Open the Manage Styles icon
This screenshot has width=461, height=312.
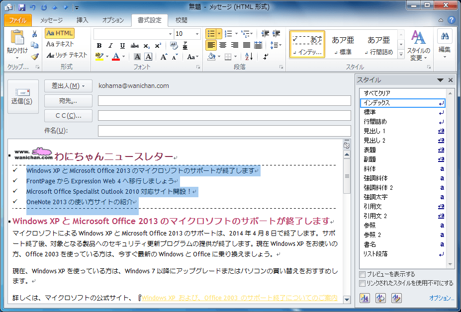(397, 298)
